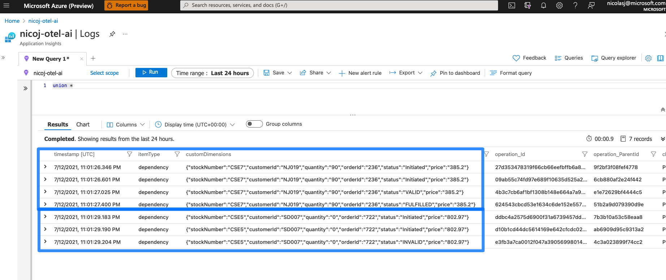Click the operation_Id cell starting with 27d353478319
The image size is (666, 280).
coord(540,167)
